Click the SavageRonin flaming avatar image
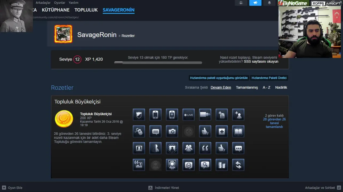The width and height of the screenshot is (343, 192). pos(63,34)
